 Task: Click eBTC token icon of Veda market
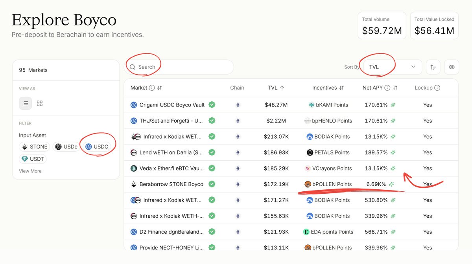tap(134, 168)
